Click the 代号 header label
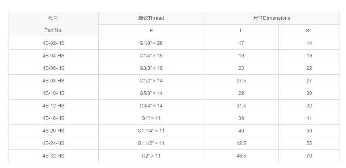 [53, 18]
